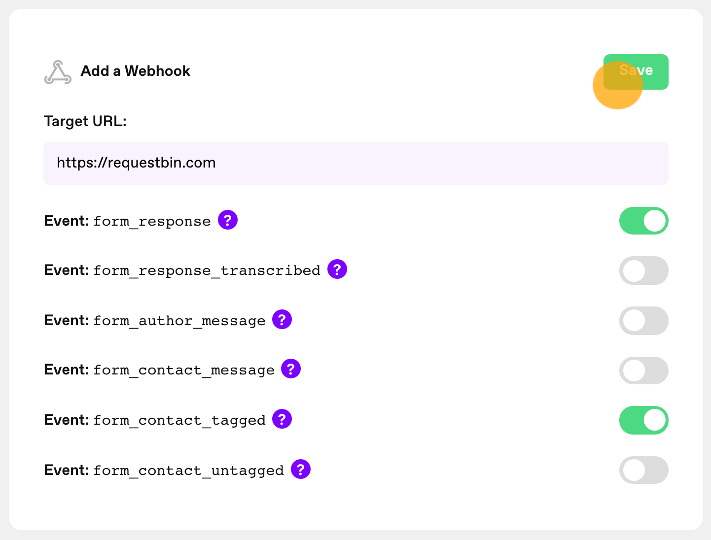Turn off form_contact_tagged event switch
Viewport: 711px width, 540px height.
(643, 420)
